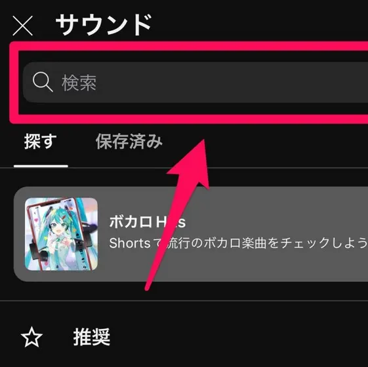Click the Shorts ボカロ楽曲 description text
The image size is (368, 367).
point(238,242)
